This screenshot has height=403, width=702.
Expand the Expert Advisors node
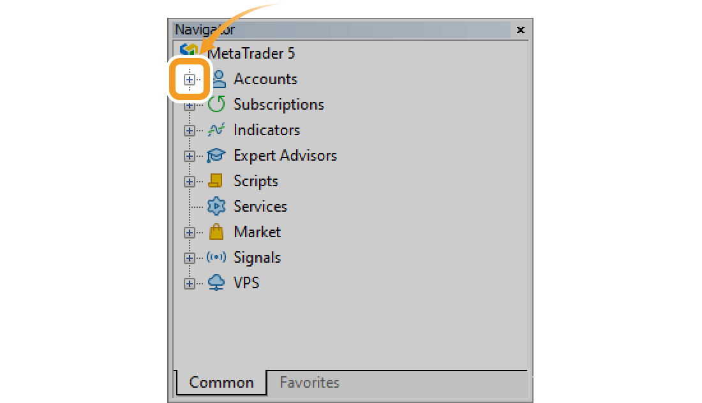[190, 156]
